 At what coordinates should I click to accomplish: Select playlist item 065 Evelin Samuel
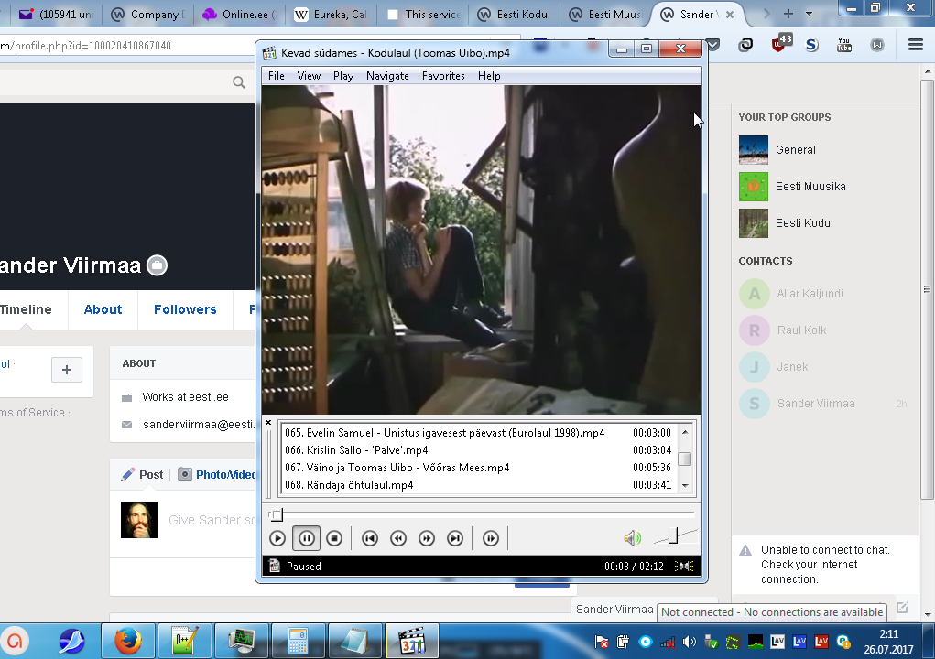[x=478, y=433]
